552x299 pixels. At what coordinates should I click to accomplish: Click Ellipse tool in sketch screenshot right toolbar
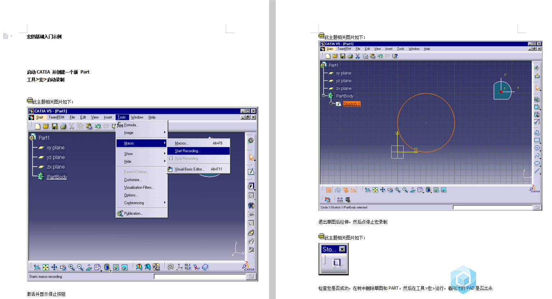click(x=537, y=163)
